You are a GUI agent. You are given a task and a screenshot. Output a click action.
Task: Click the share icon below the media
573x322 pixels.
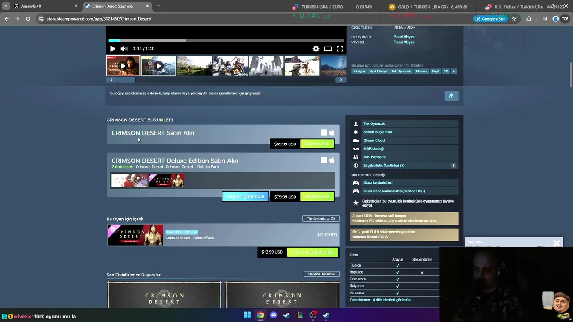451,96
